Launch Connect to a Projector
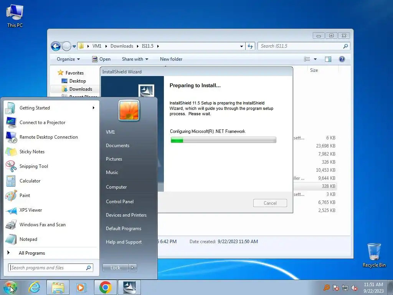 [x=42, y=123]
